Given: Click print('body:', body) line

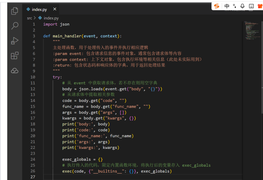Looking at the screenshot, I should coord(86,124).
